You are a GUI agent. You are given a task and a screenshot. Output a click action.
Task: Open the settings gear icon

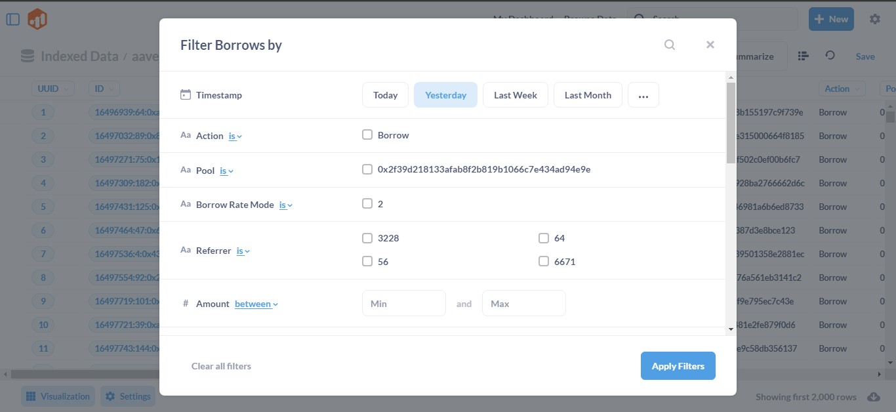[x=875, y=19]
